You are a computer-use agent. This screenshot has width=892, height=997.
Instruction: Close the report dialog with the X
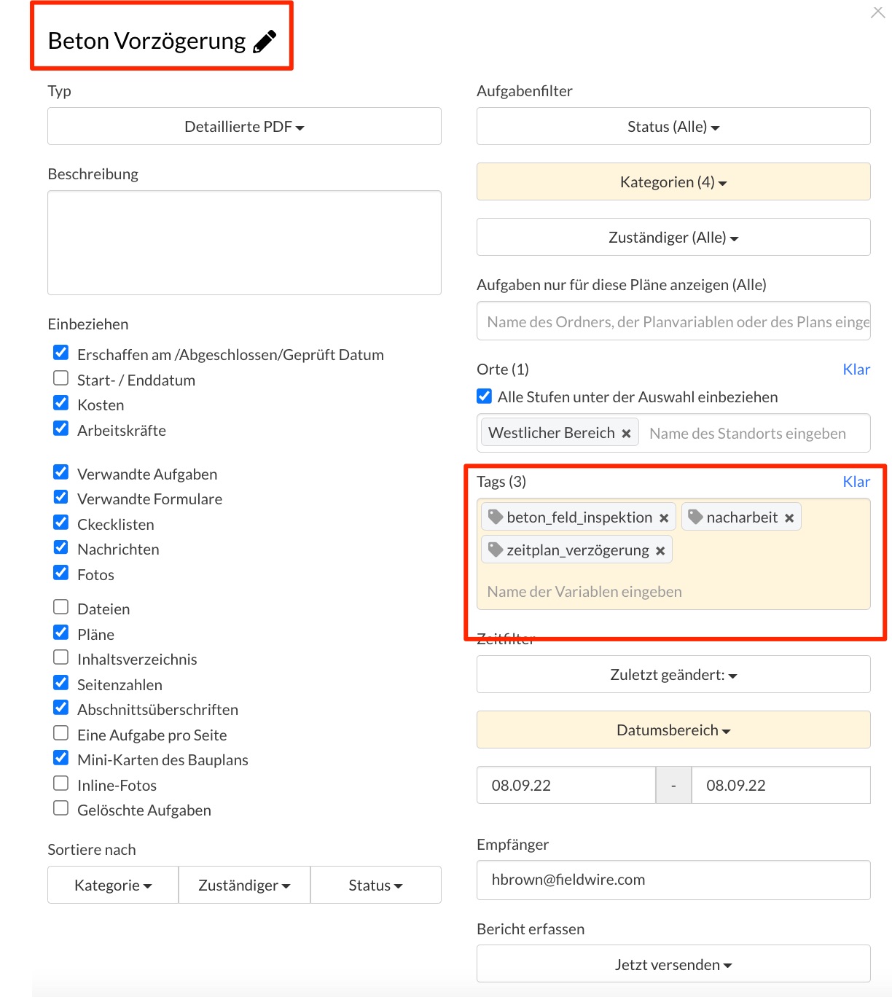click(878, 12)
